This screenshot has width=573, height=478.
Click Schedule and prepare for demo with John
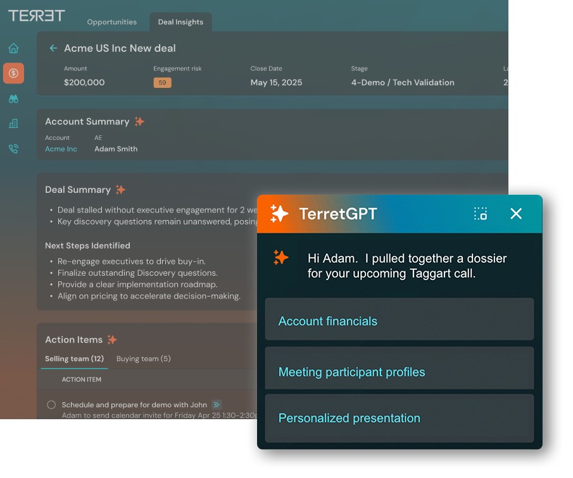(134, 405)
